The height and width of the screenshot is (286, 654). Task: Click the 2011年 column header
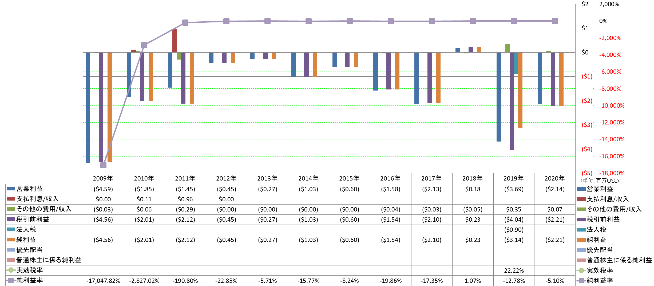[x=185, y=178]
